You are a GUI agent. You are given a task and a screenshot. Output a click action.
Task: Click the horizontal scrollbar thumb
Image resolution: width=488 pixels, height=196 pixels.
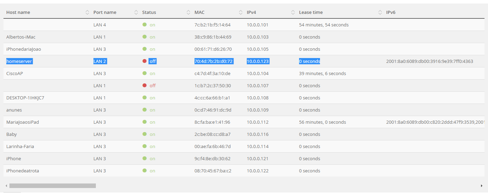[53, 186]
